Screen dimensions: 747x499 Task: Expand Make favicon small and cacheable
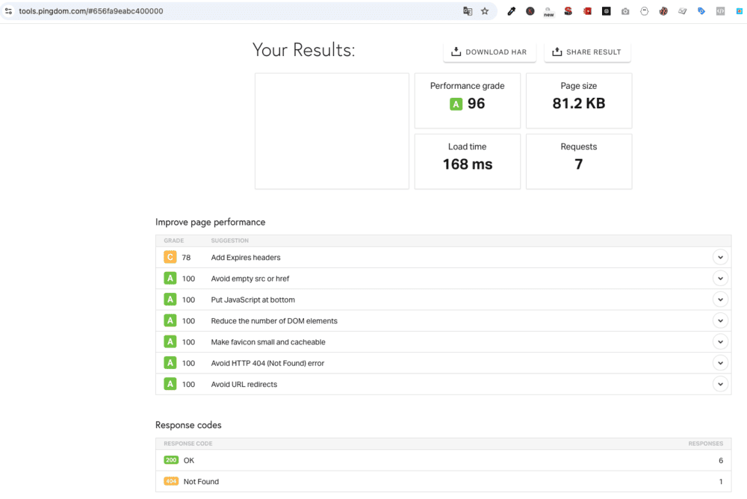click(x=720, y=342)
